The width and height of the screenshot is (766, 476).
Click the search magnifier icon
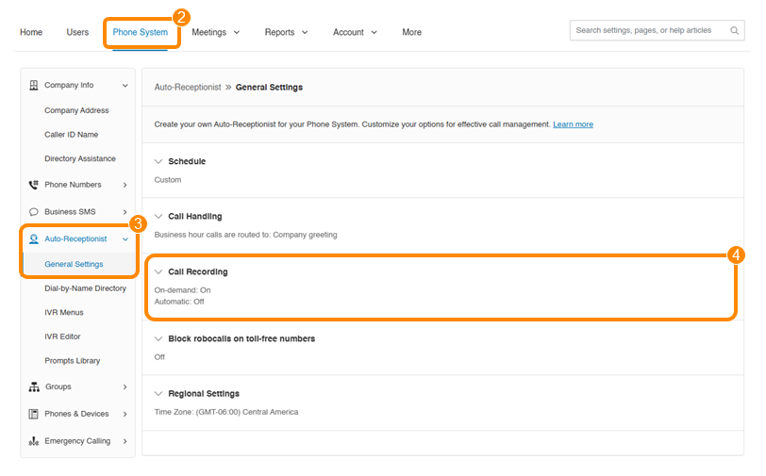click(735, 31)
